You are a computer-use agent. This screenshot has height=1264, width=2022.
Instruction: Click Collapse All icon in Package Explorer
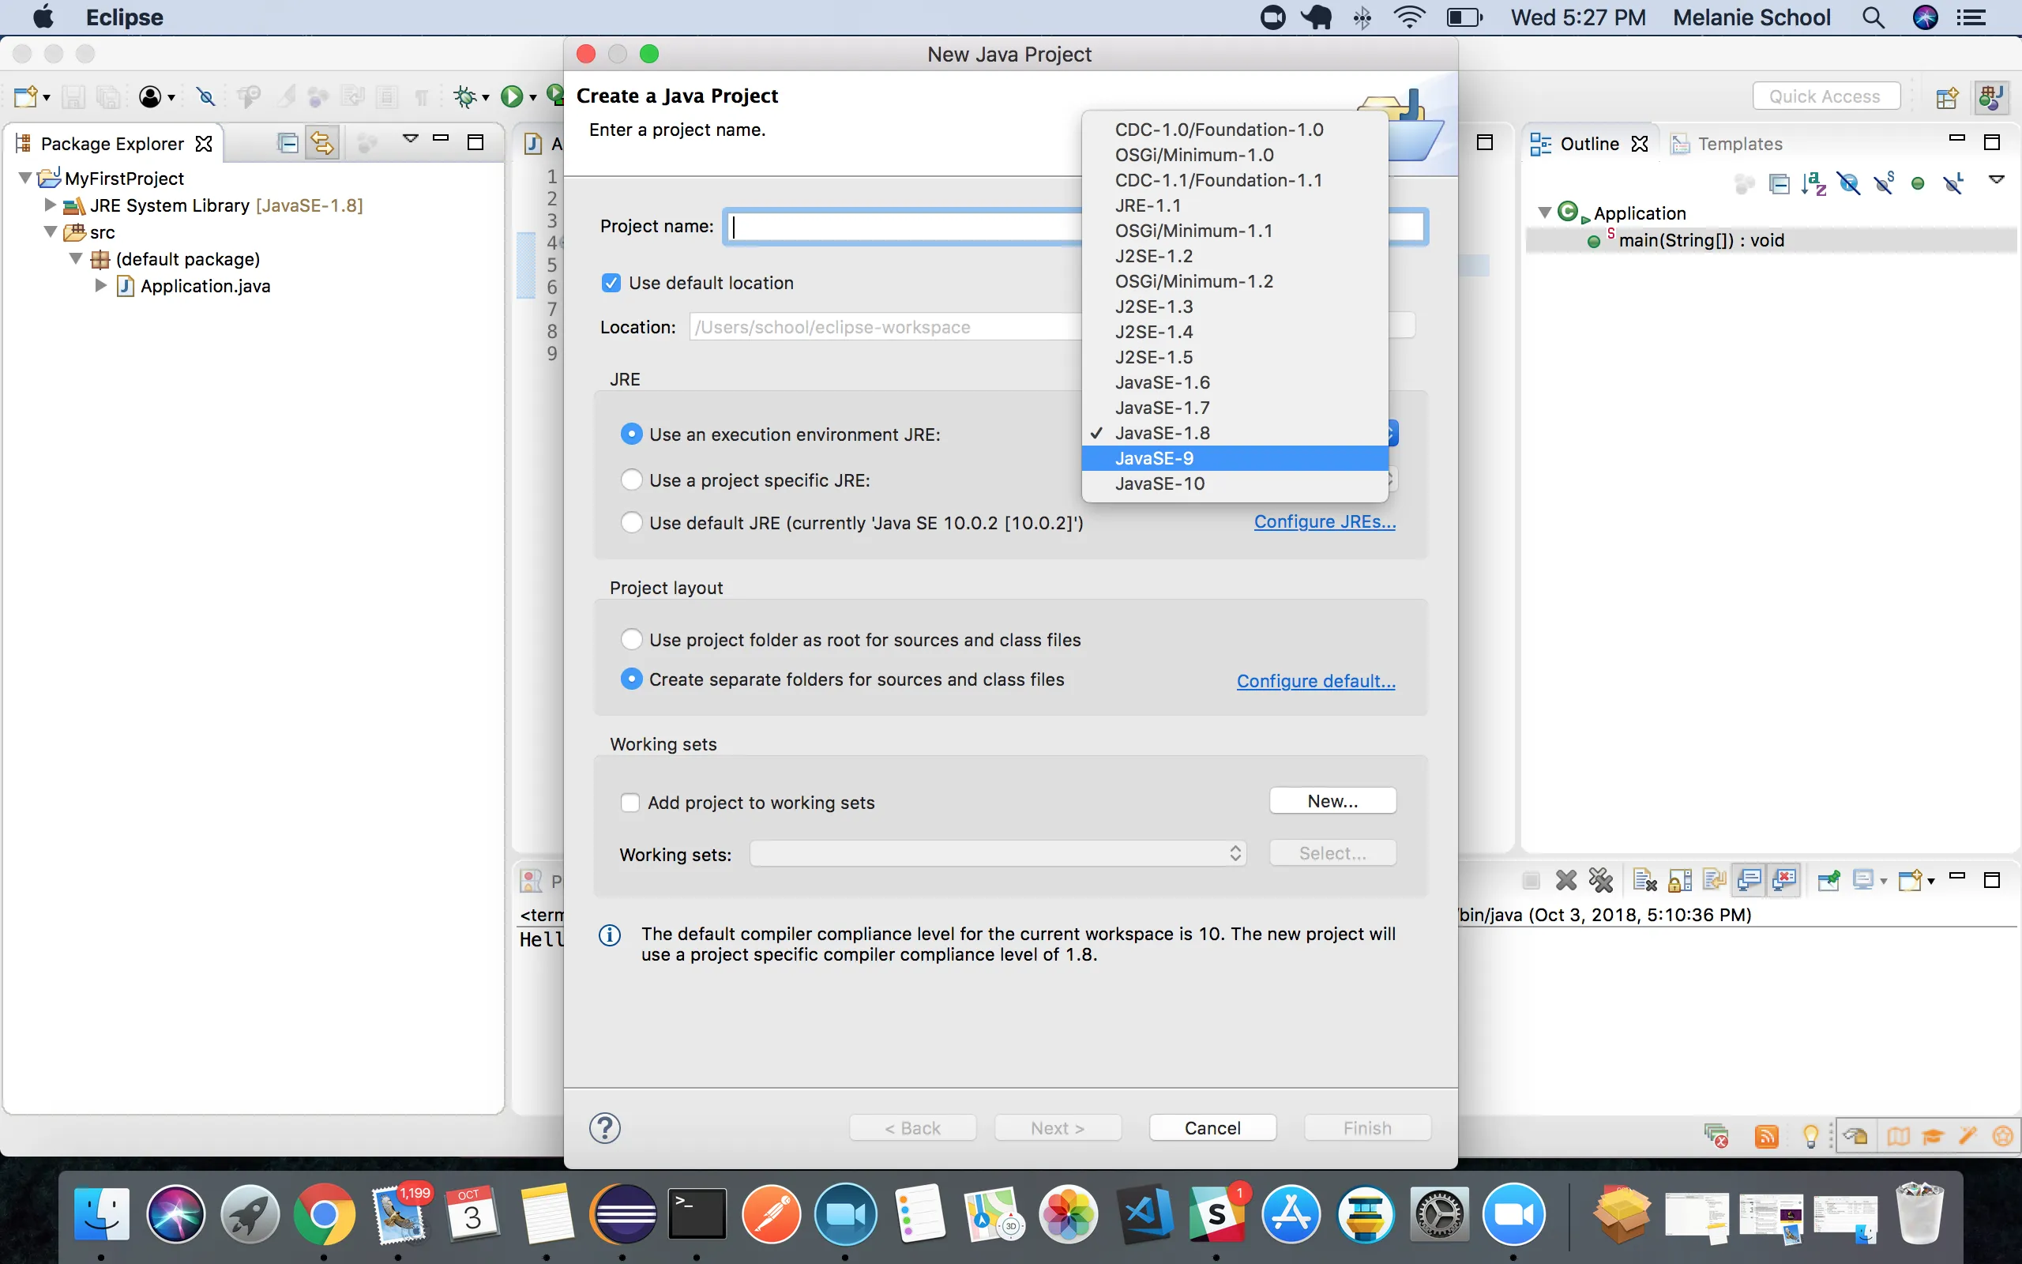coord(288,144)
